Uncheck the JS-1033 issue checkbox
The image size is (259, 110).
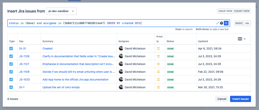(11, 79)
